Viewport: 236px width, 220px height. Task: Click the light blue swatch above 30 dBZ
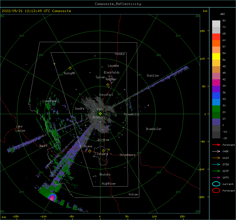pos(216,102)
